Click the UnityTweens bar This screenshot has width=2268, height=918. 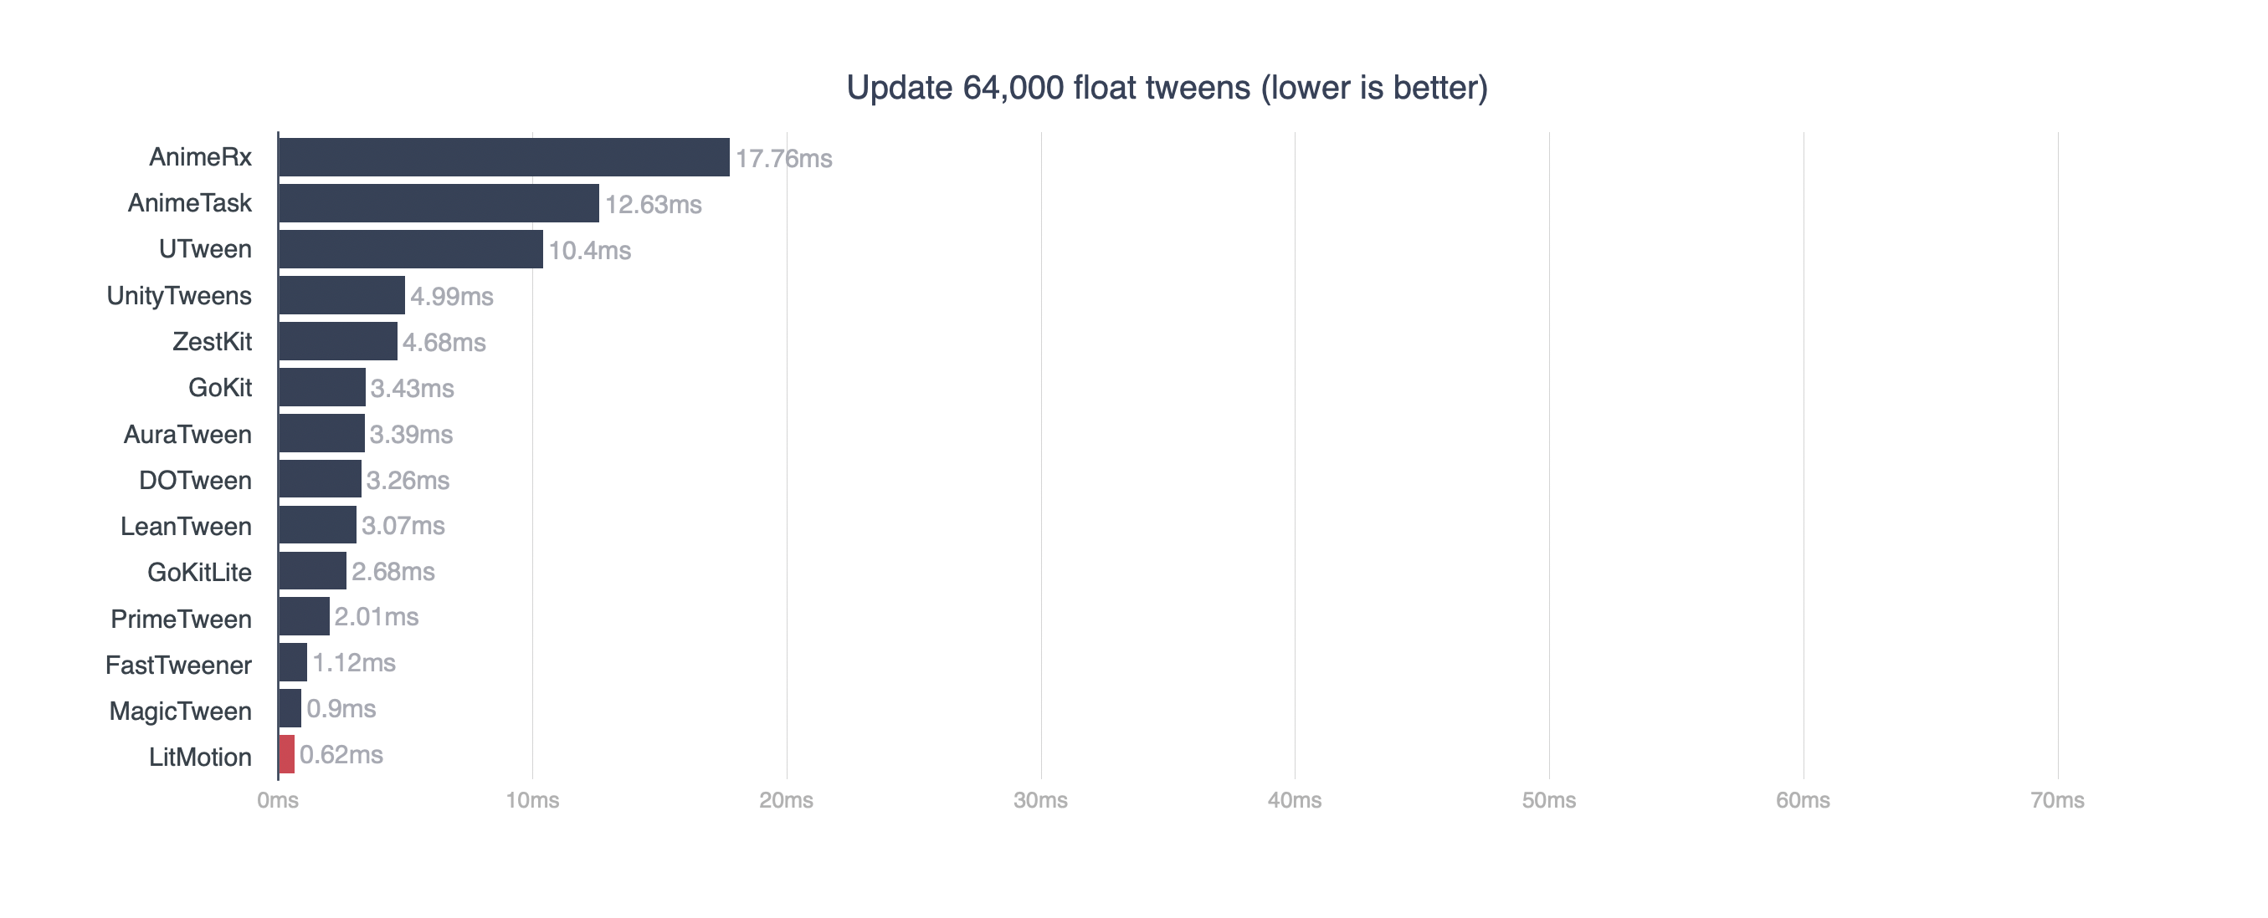[x=341, y=295]
